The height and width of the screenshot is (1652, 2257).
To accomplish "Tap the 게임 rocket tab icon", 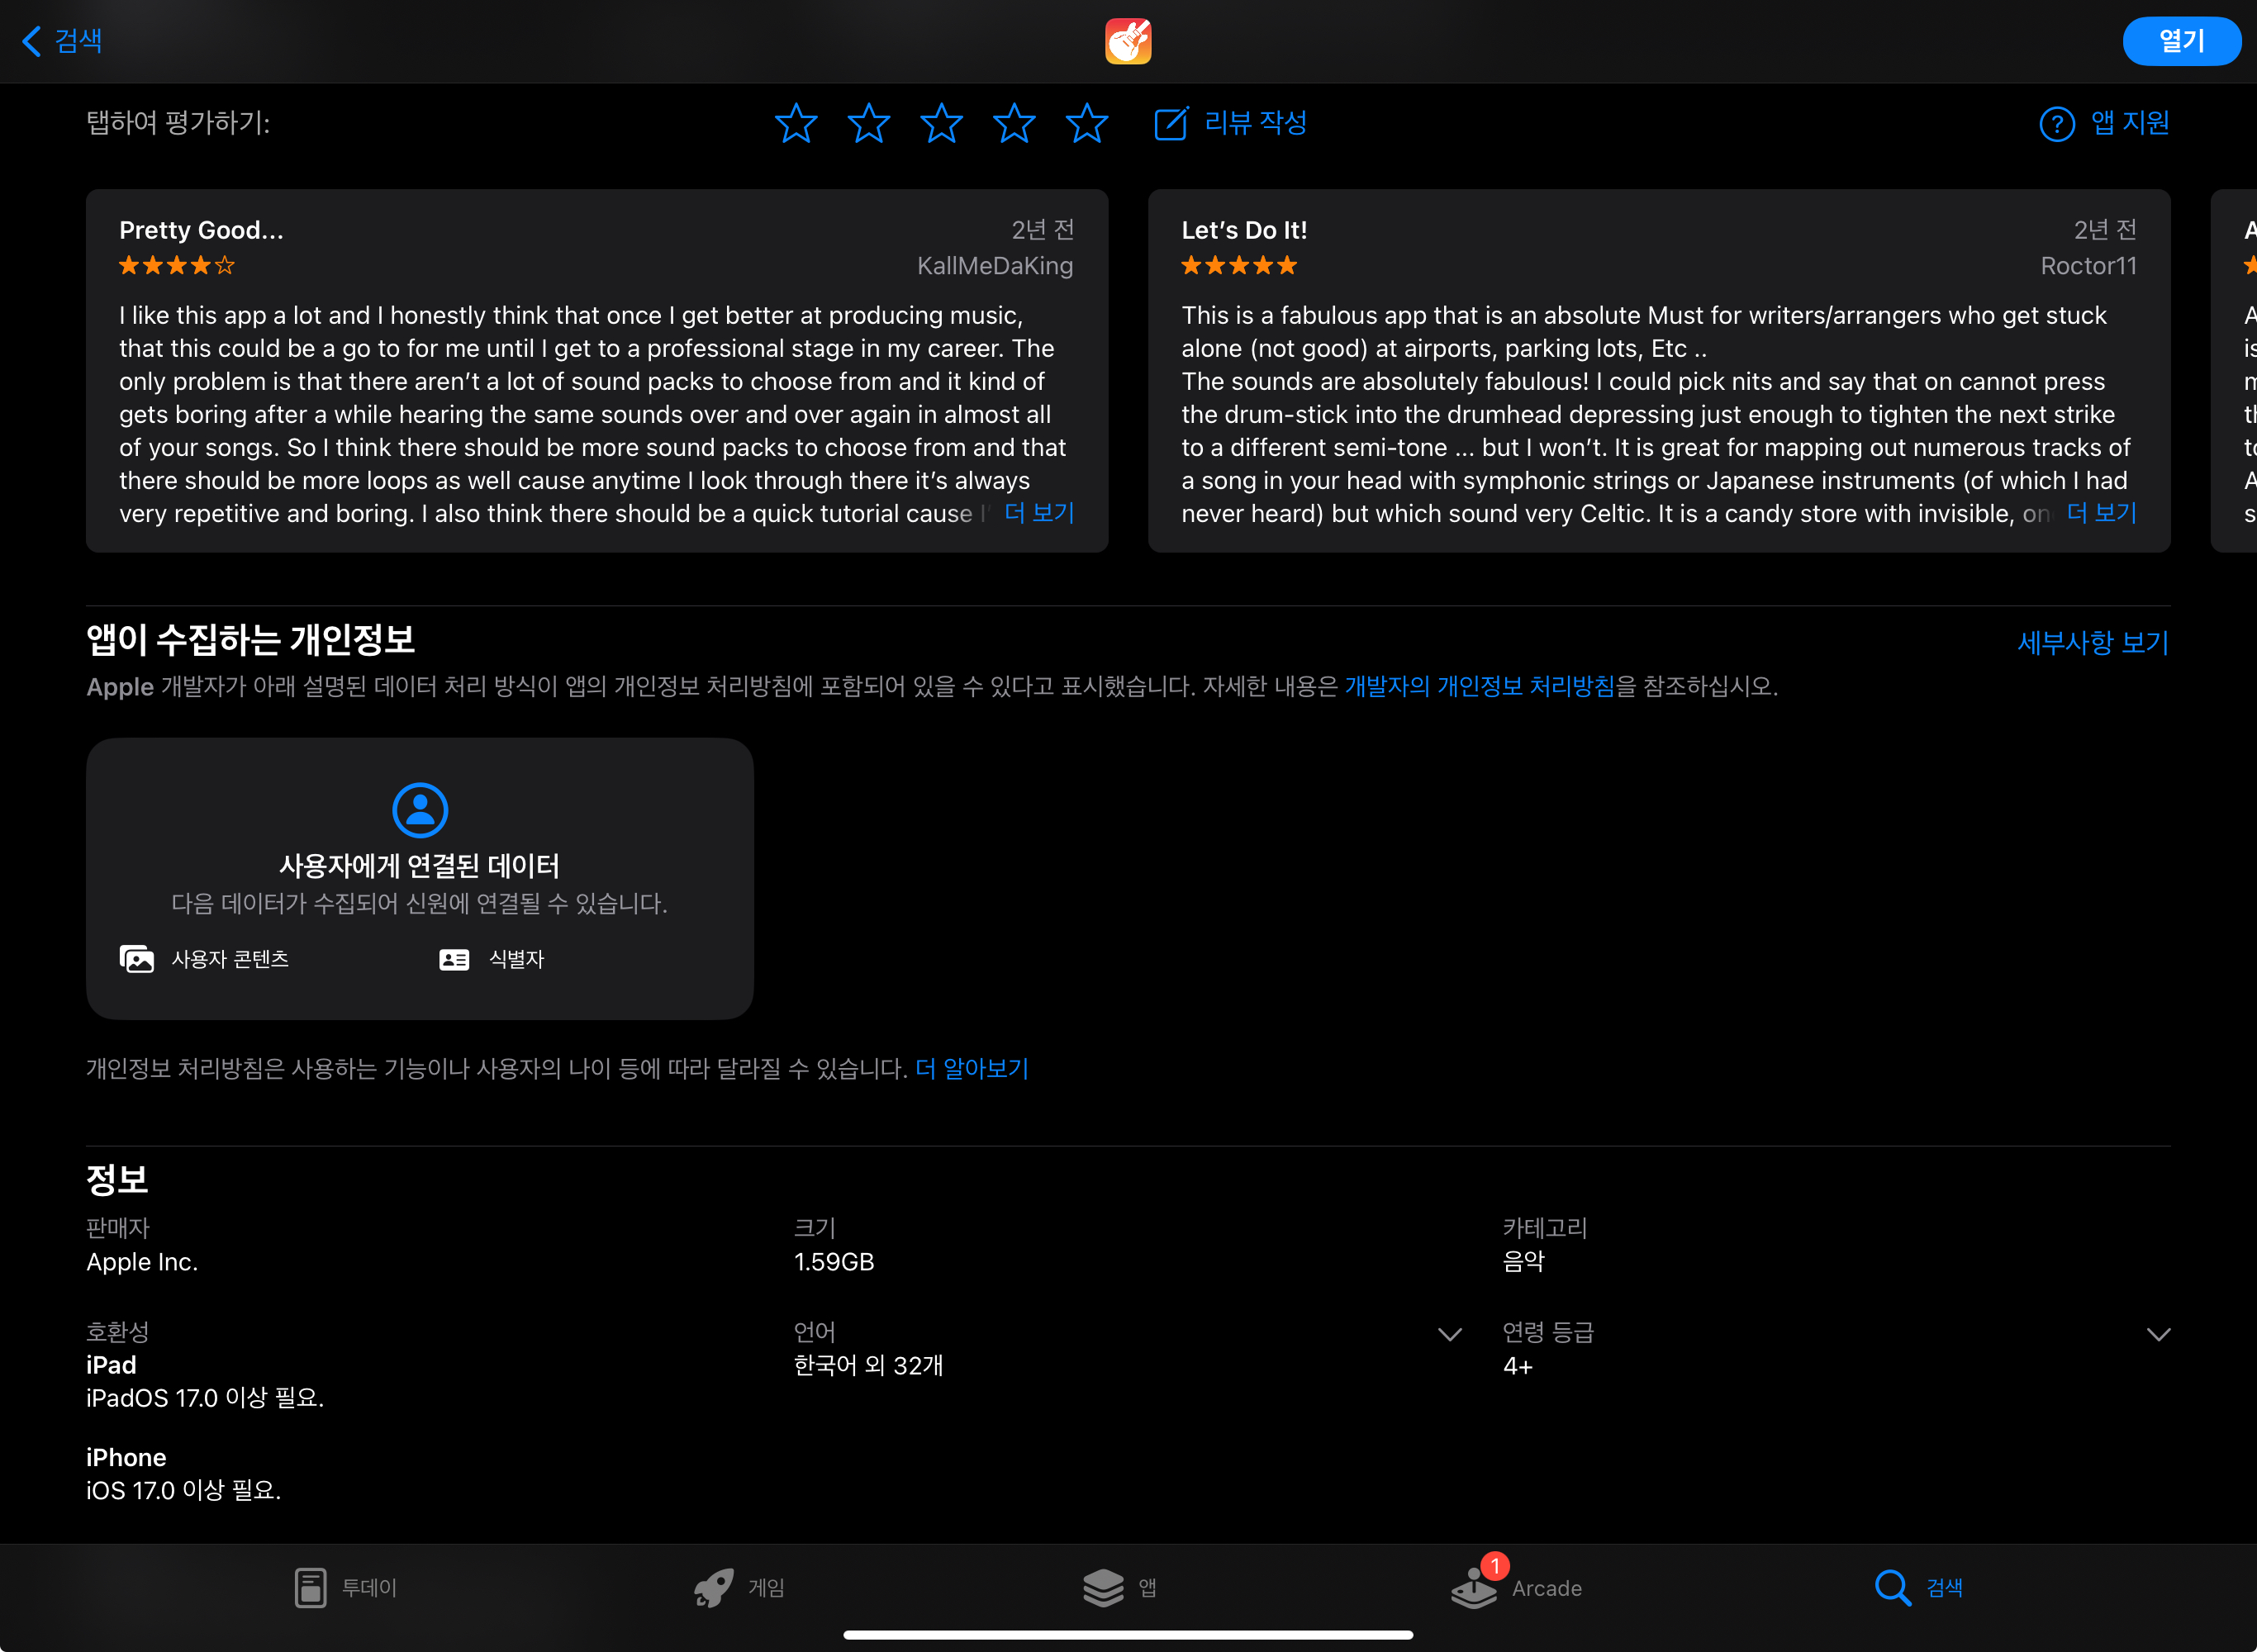I will point(714,1587).
